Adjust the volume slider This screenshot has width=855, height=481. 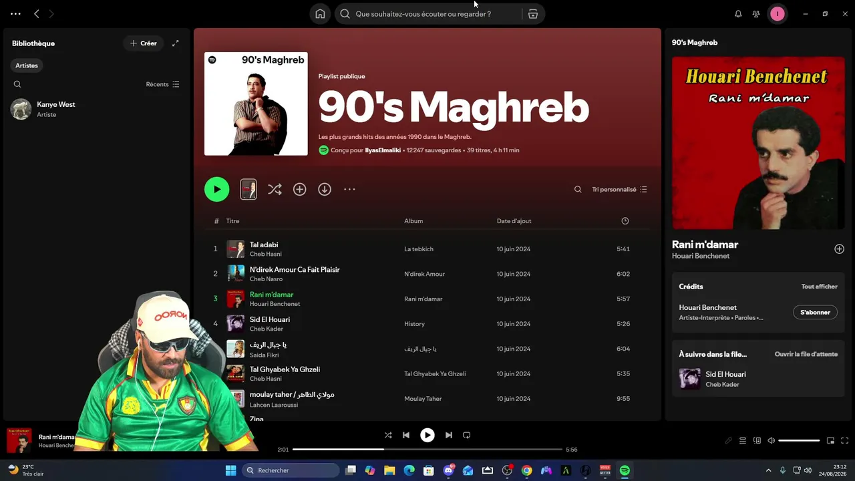point(799,440)
